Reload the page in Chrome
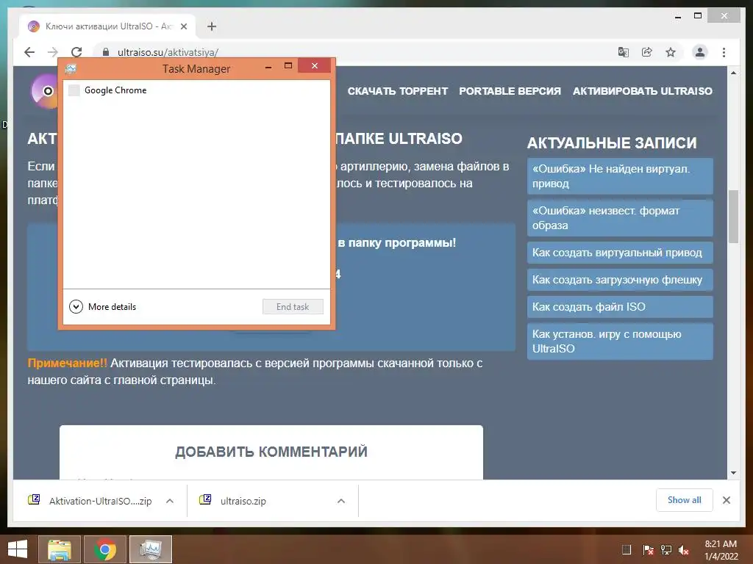Viewport: 753px width, 564px height. tap(76, 52)
